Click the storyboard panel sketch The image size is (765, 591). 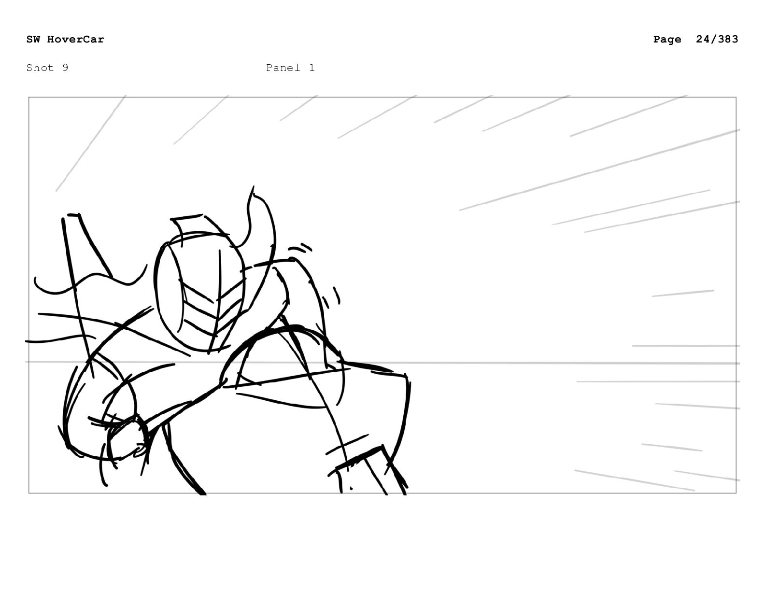click(x=382, y=295)
